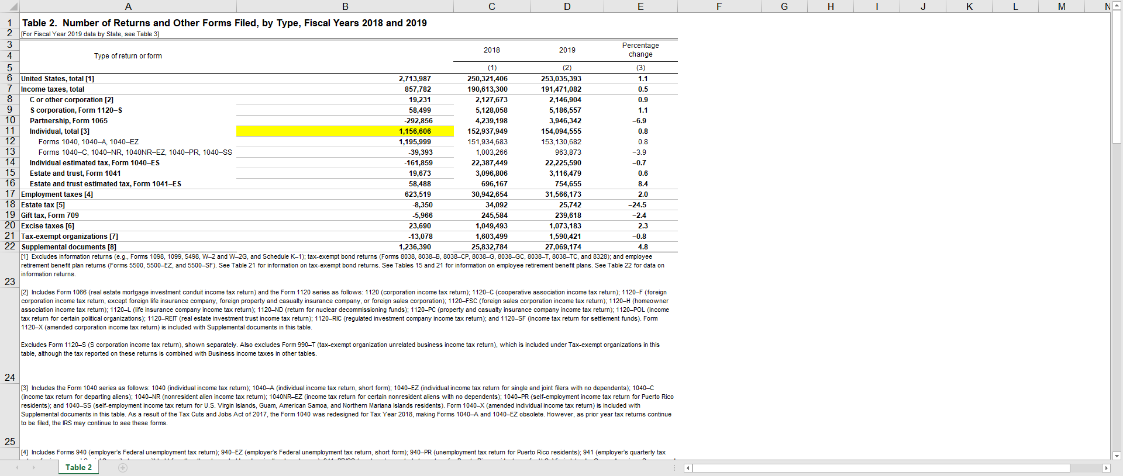Select the column B header
The image size is (1123, 476).
point(345,6)
